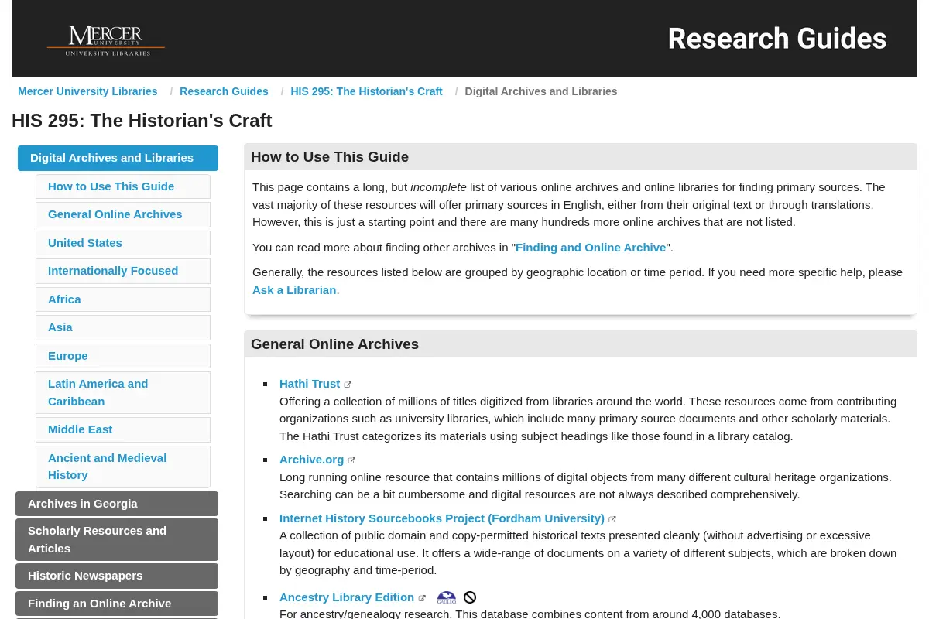Click the How to Use This Guide box heading

(330, 157)
